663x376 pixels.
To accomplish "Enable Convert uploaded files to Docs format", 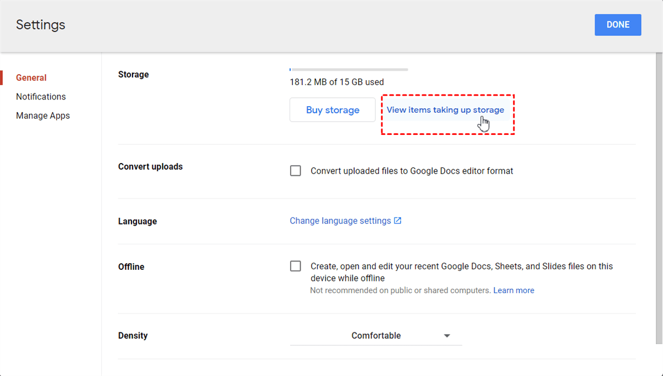I will click(x=296, y=171).
